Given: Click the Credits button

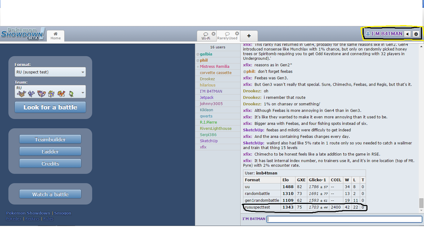Looking at the screenshot, I should coord(50,164).
